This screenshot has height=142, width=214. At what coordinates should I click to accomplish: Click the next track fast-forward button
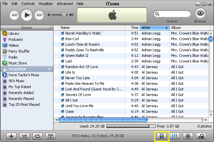[39, 15]
